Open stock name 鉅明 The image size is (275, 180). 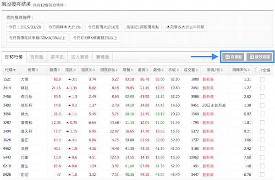(25, 175)
